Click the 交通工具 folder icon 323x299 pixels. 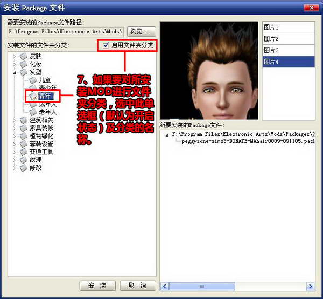(x=23, y=152)
